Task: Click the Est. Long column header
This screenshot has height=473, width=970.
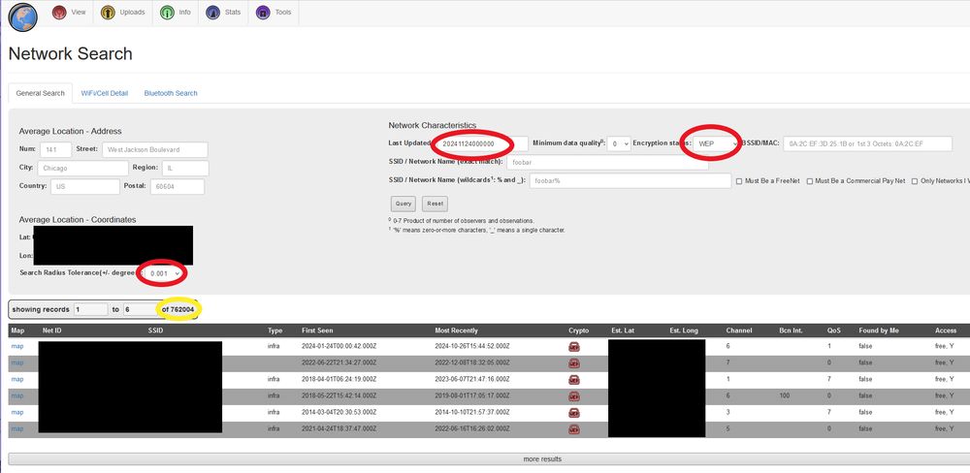Action: point(684,331)
